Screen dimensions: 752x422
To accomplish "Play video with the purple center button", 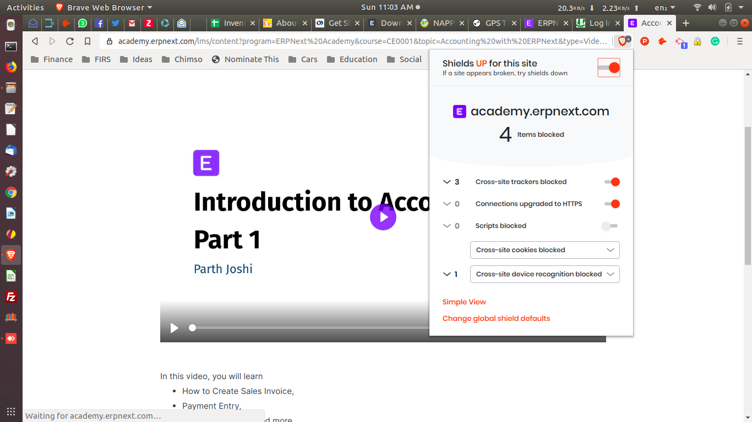I will coord(383,217).
